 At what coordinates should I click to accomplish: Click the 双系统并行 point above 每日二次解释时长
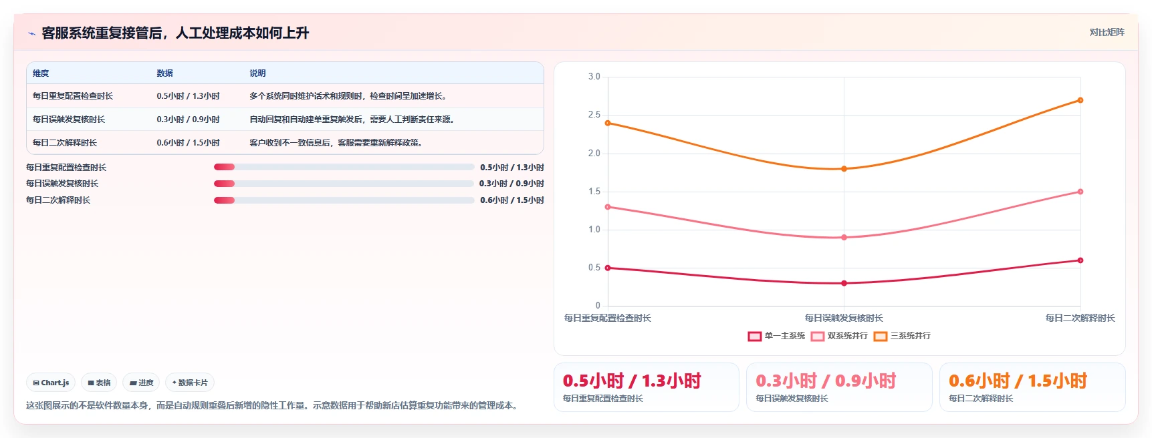tap(1080, 192)
